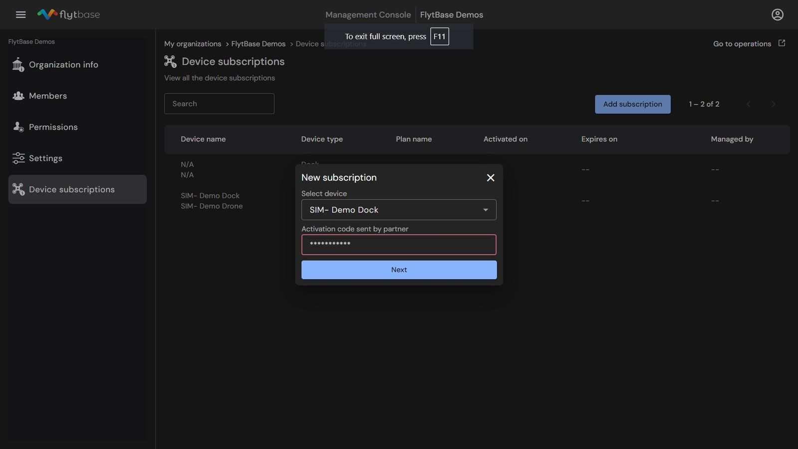Click the Device name column header
Image resolution: width=798 pixels, height=449 pixels.
(x=203, y=139)
